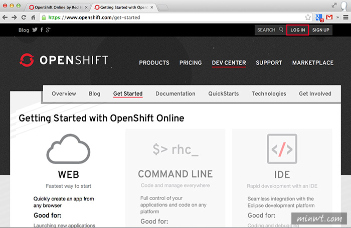Click 'Getting Started with OpenShift Online' heading
Image resolution: width=351 pixels, height=228 pixels.
101,118
